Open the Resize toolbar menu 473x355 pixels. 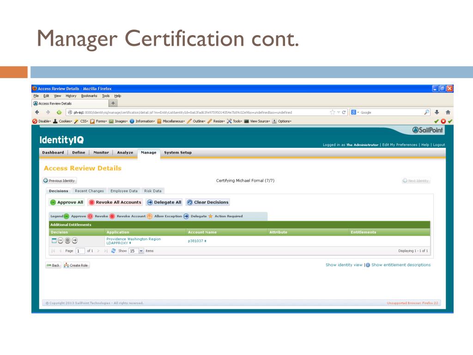216,121
